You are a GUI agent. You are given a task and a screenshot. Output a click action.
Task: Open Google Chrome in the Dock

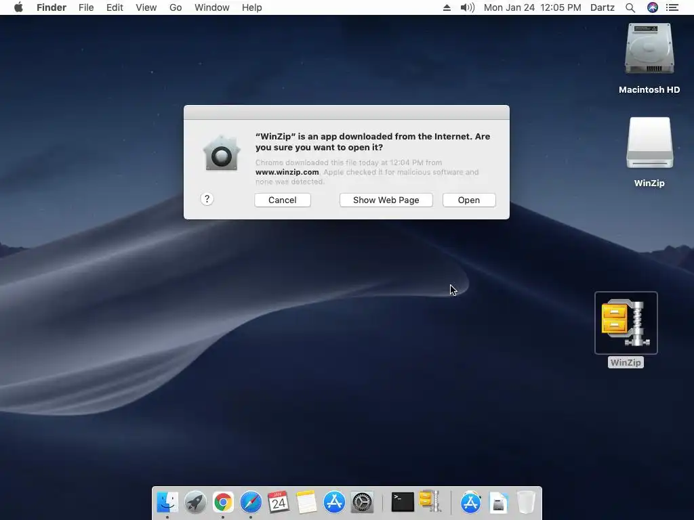tap(223, 502)
